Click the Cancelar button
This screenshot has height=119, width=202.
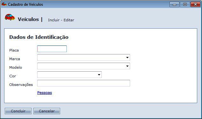[47, 111]
